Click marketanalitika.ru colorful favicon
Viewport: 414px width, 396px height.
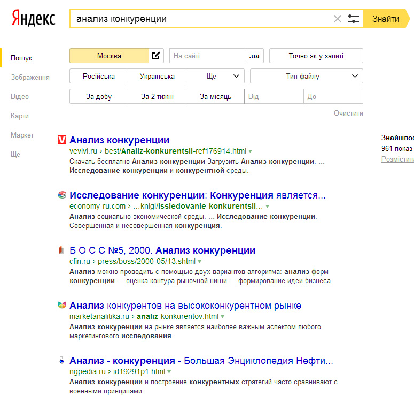[x=62, y=305]
